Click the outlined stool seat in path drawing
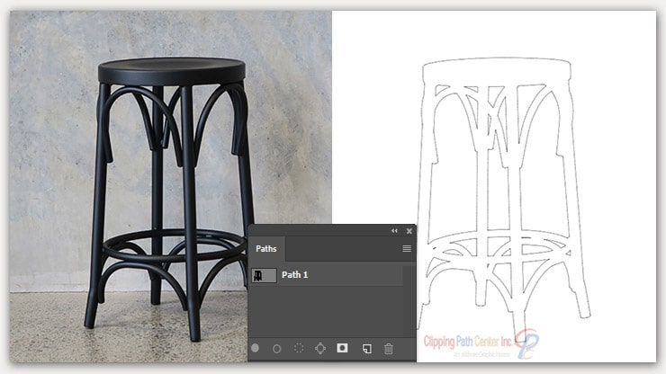Viewport: 666px width, 374px height. [x=498, y=71]
